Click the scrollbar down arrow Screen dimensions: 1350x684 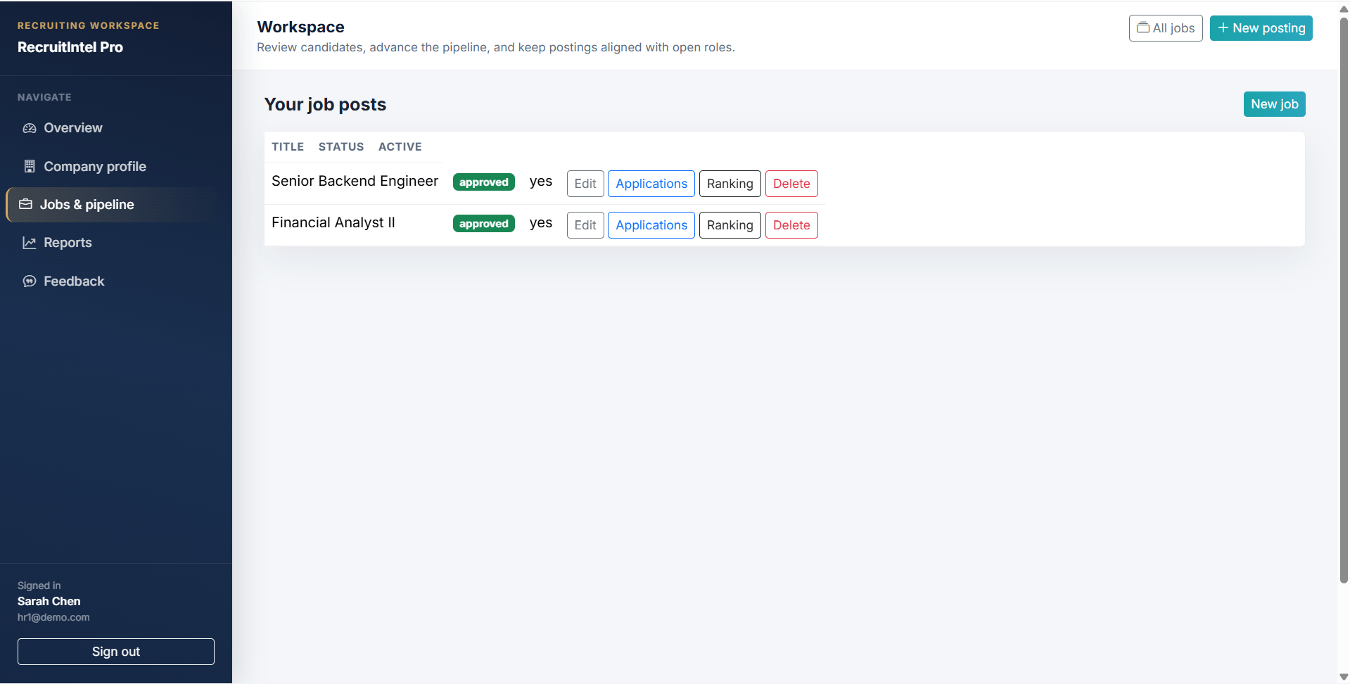(x=1344, y=677)
